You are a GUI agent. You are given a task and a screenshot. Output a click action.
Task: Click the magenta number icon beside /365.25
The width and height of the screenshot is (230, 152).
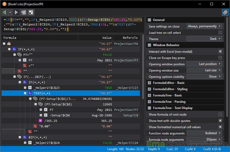(40, 121)
